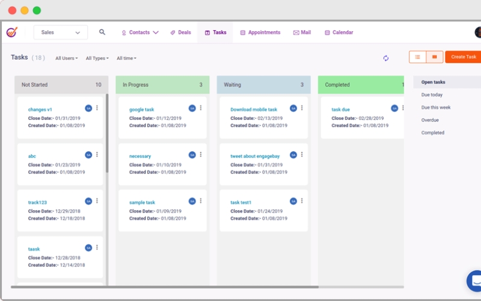Expand the All Types filter
Image resolution: width=481 pixels, height=301 pixels.
(97, 58)
